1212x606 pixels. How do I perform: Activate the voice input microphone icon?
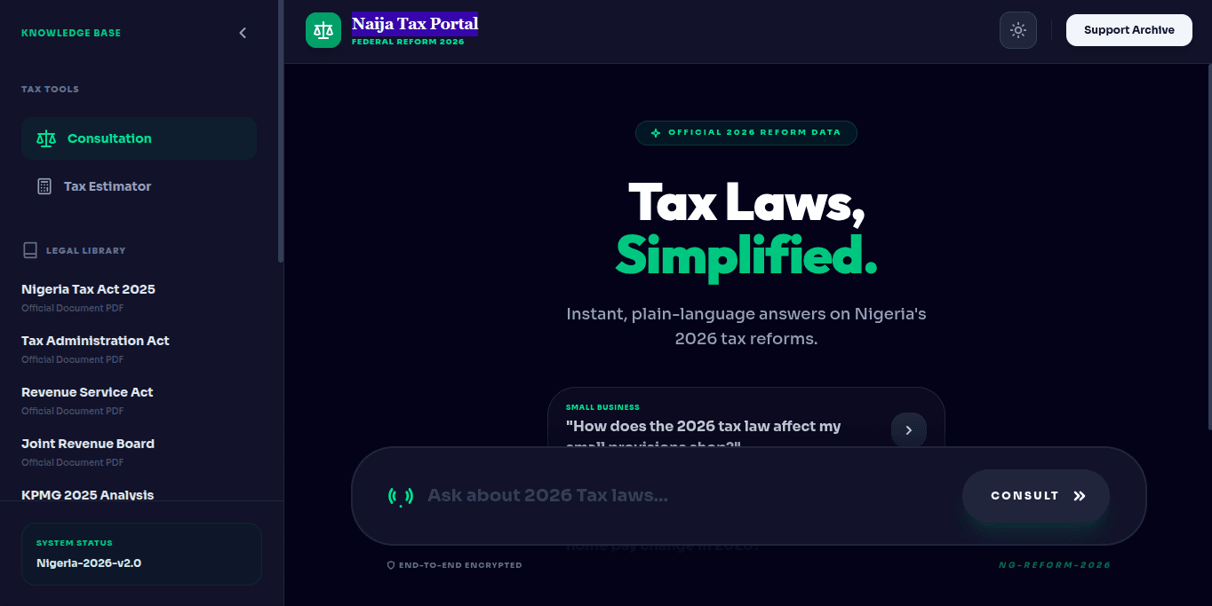(x=402, y=495)
